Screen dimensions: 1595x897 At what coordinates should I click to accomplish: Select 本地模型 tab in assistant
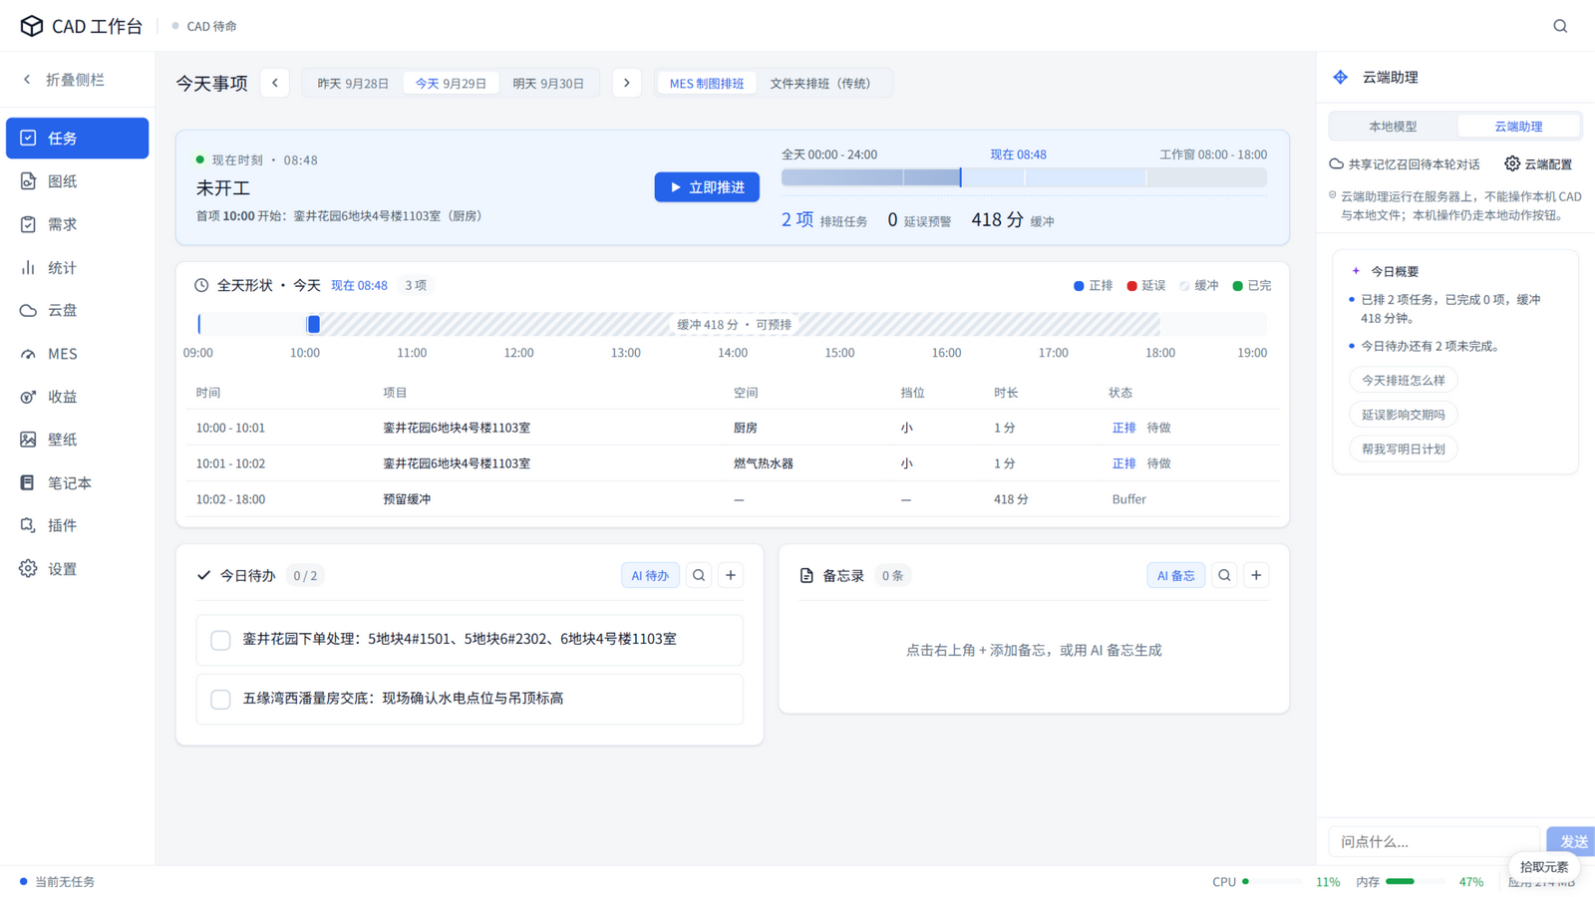pos(1393,127)
